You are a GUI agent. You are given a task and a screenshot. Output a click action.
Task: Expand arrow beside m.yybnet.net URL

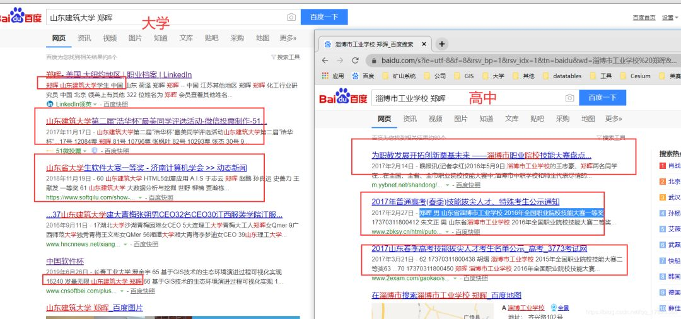[x=448, y=185]
